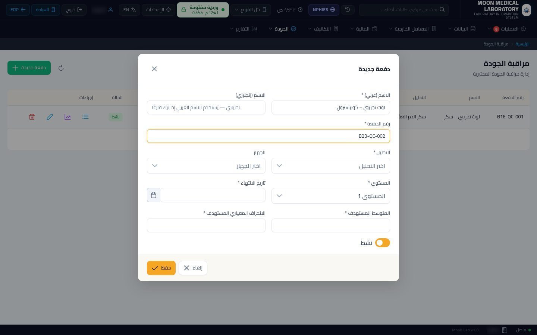Viewport: 537px width, 335px height.
Task: Click the history icon in top bar
Action: tap(348, 10)
